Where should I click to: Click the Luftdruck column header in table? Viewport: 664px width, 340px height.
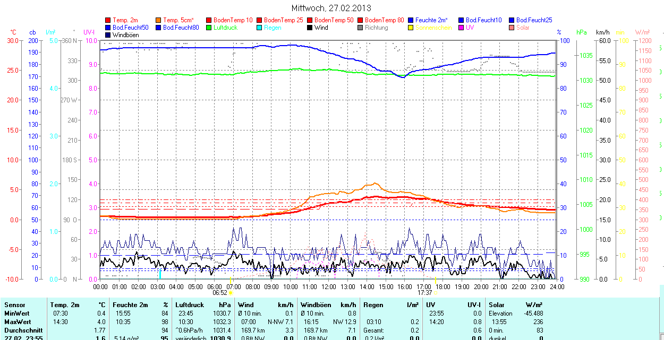(190, 305)
